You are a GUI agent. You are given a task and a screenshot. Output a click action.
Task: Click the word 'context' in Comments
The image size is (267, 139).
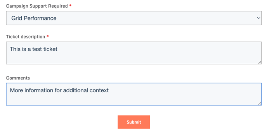pyautogui.click(x=99, y=90)
